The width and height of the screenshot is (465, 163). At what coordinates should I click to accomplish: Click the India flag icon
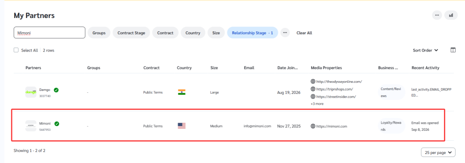(182, 92)
